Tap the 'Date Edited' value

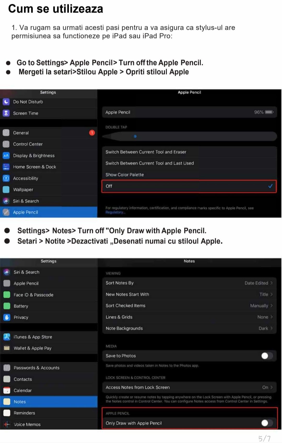click(x=256, y=283)
